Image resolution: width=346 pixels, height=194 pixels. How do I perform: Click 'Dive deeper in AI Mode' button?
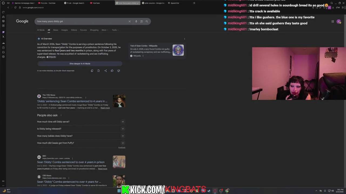pyautogui.click(x=80, y=64)
